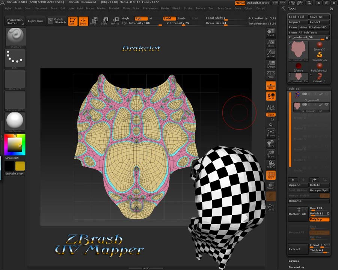Collapse the SubTool subpalette
The width and height of the screenshot is (338, 270).
[x=294, y=88]
